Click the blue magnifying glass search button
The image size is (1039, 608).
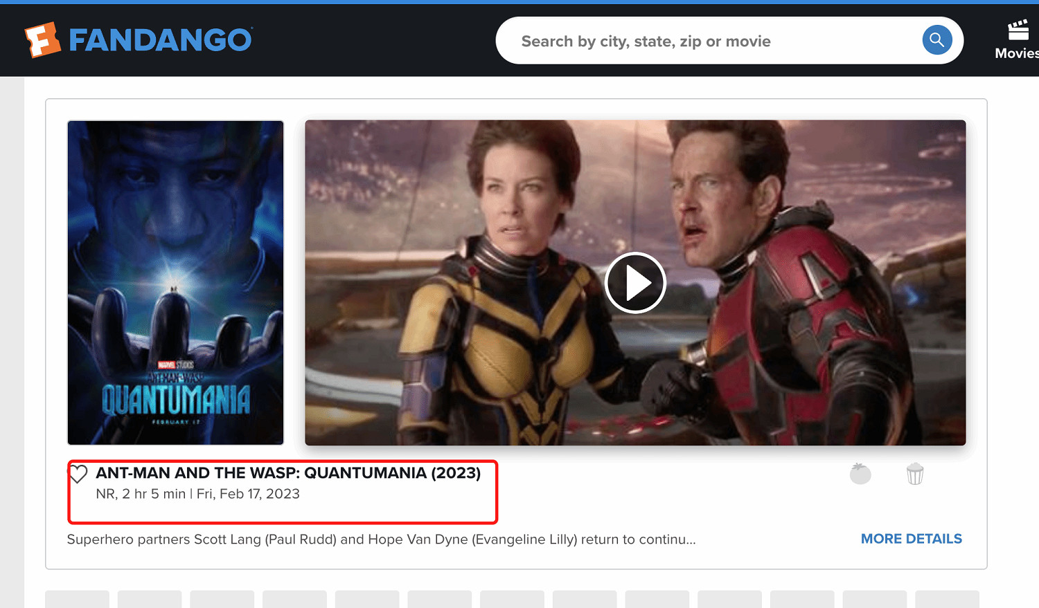coord(936,40)
